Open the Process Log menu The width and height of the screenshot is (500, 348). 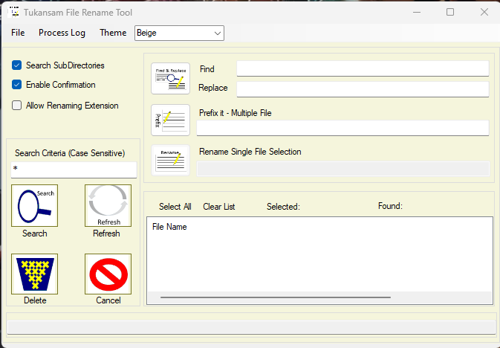(62, 33)
